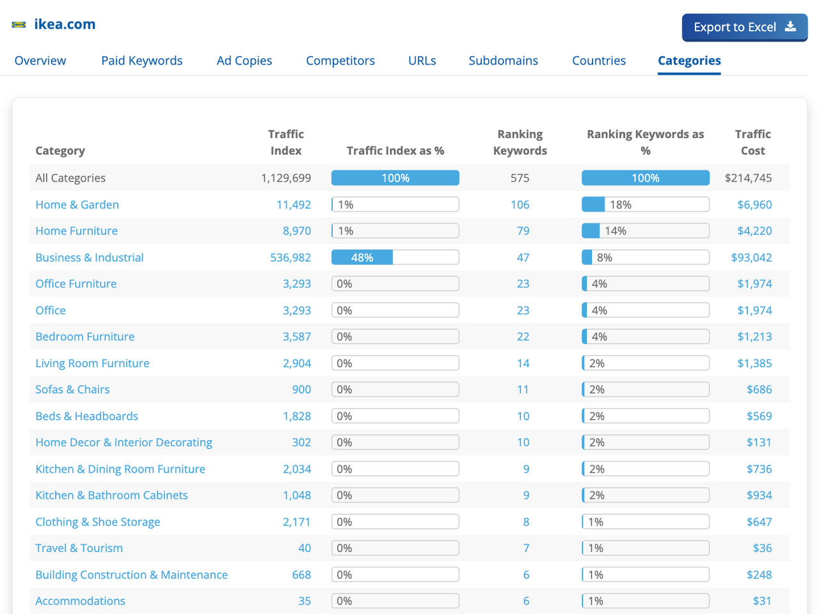Open Kitchen & Bathroom Cabinets link

[x=112, y=496]
